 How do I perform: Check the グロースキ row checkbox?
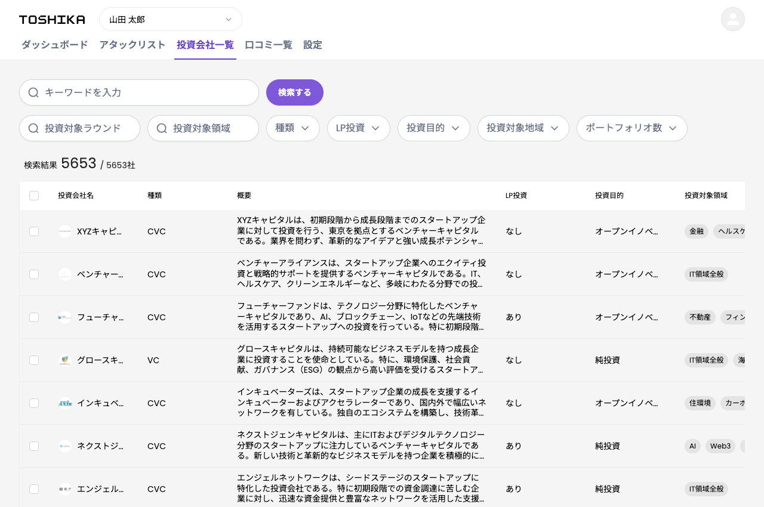tap(34, 360)
